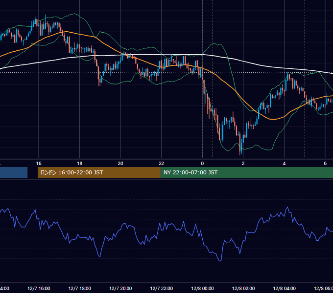The height and width of the screenshot is (293, 333).
Task: Click the 4 hour label on chart axis
Action: [284, 164]
